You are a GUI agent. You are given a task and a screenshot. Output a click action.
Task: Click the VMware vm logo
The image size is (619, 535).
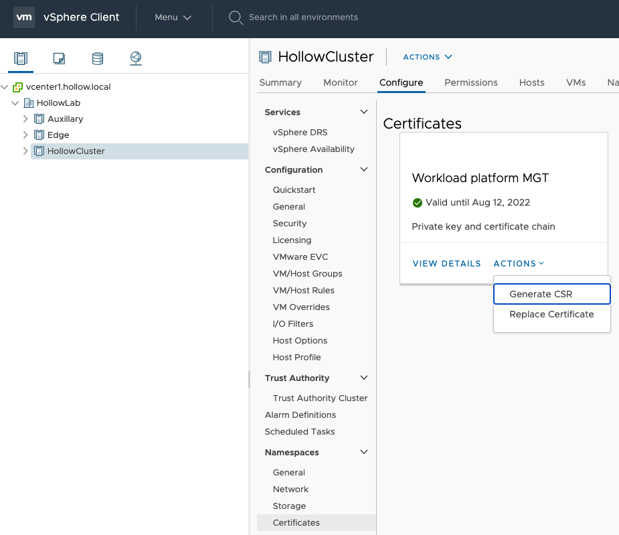pyautogui.click(x=24, y=17)
